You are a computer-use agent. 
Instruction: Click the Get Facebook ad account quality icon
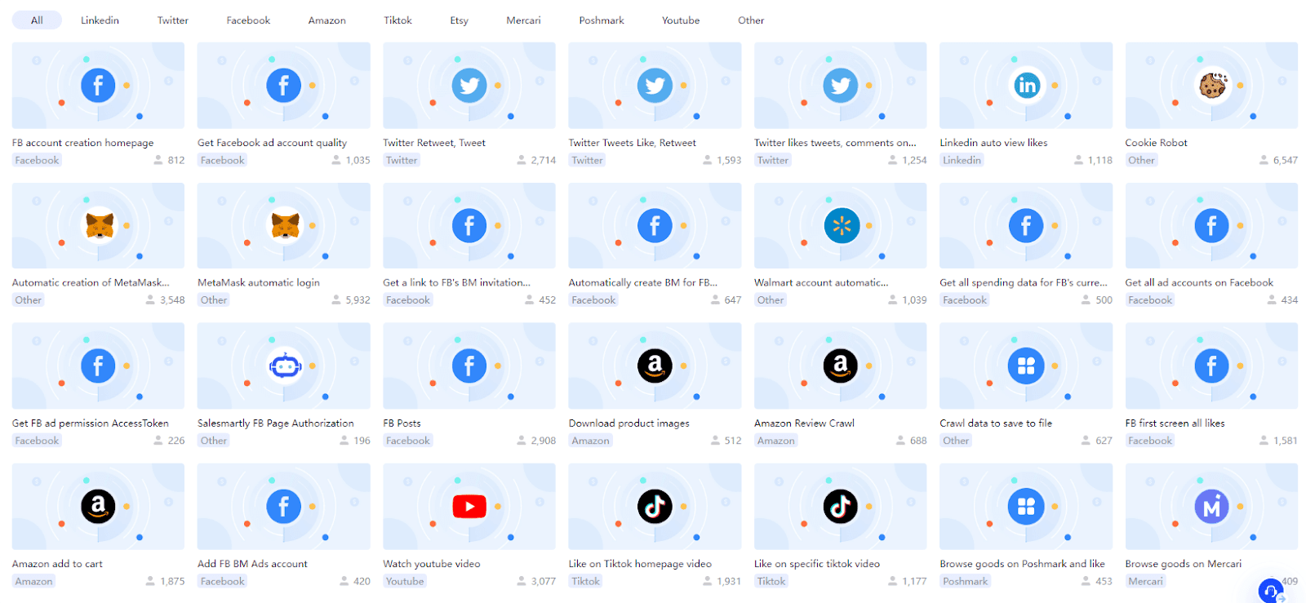[283, 85]
